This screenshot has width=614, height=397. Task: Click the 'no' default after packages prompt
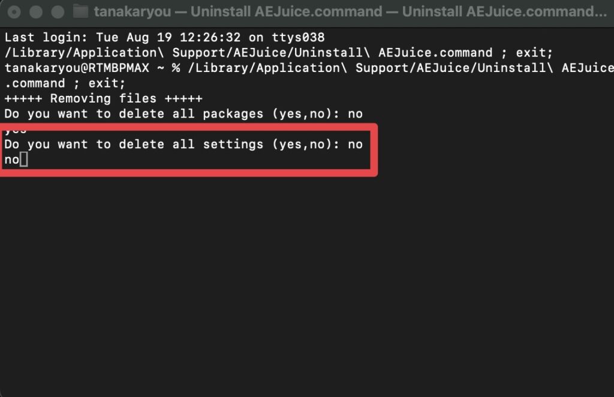(355, 115)
